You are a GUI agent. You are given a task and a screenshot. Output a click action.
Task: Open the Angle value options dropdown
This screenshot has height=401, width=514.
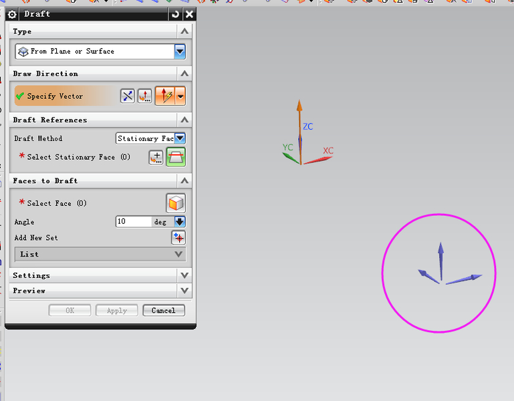[x=180, y=222]
